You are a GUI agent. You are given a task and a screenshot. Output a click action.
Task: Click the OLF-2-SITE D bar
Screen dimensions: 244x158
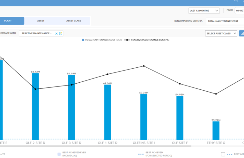[x=35, y=107]
